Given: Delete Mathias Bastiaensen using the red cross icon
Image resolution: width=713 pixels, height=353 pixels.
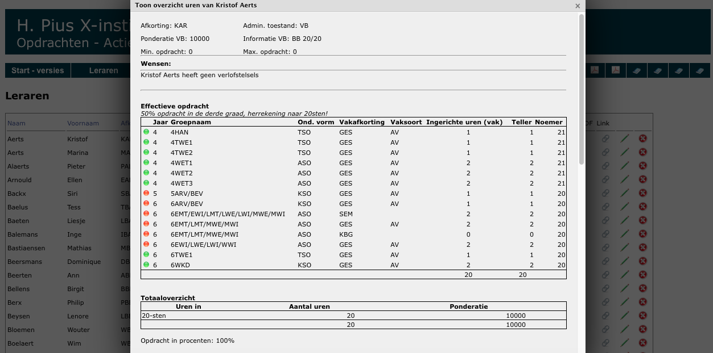Looking at the screenshot, I should (643, 247).
